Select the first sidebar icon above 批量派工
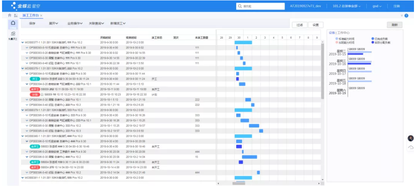 13,23
